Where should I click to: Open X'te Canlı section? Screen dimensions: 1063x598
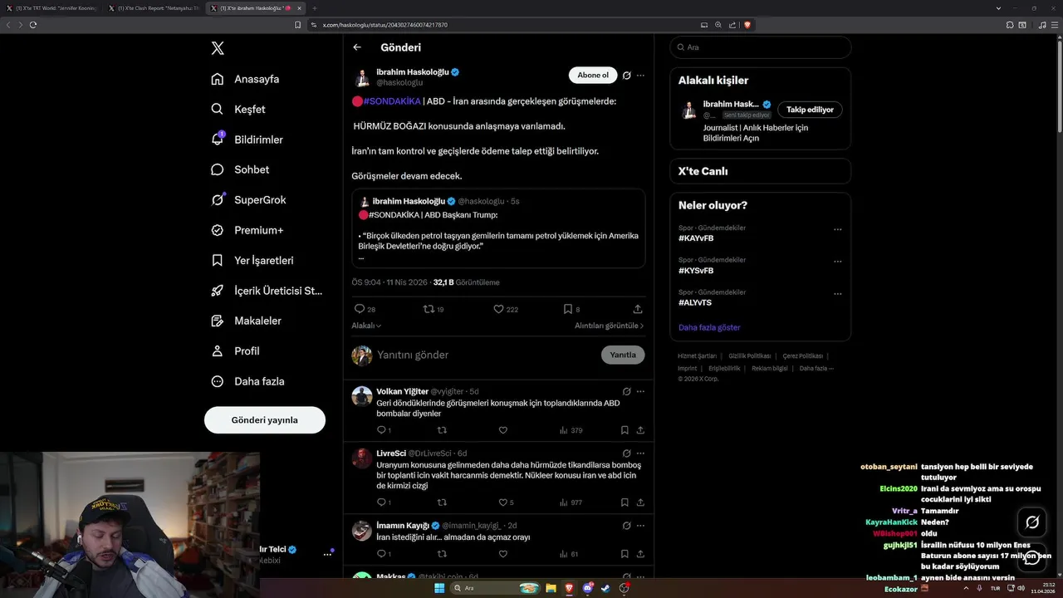tap(761, 171)
